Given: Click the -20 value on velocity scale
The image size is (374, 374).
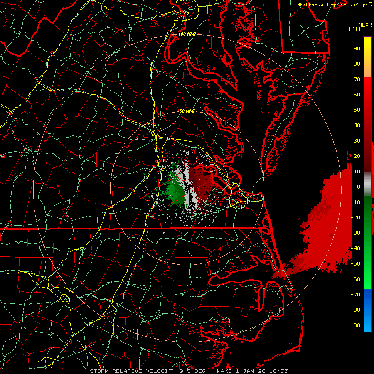Looking at the screenshot, I should (355, 217).
